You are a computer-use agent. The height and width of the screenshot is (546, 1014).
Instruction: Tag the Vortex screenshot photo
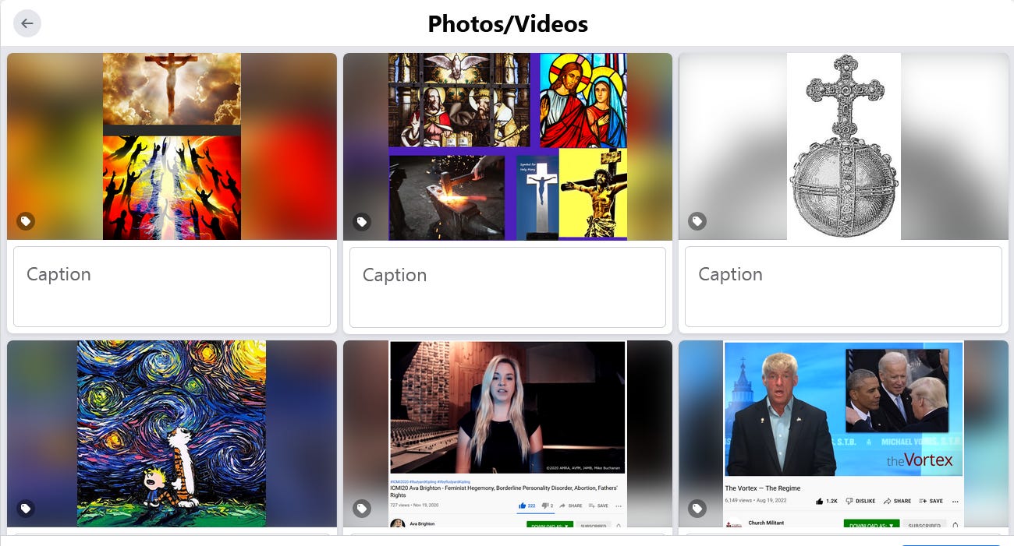(697, 509)
